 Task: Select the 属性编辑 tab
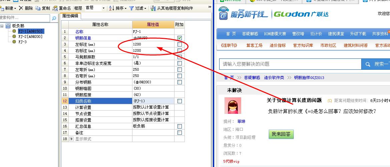[x=70, y=16]
